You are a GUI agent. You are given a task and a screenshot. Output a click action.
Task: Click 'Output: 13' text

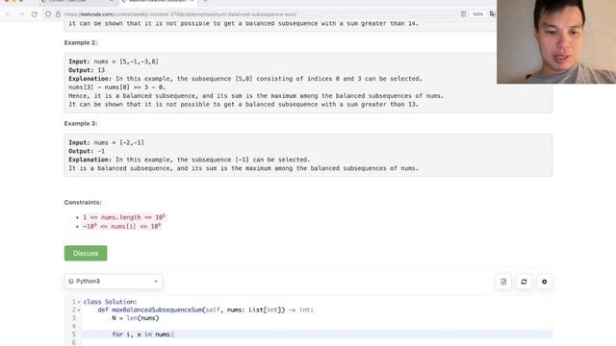[x=87, y=70]
